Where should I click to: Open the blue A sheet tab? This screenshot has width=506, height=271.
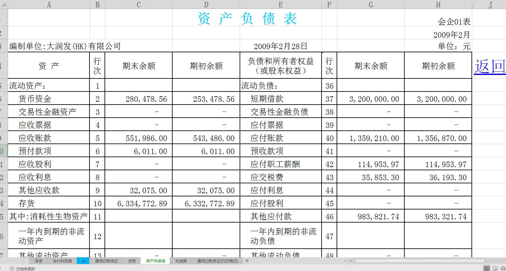pyautogui.click(x=83, y=261)
